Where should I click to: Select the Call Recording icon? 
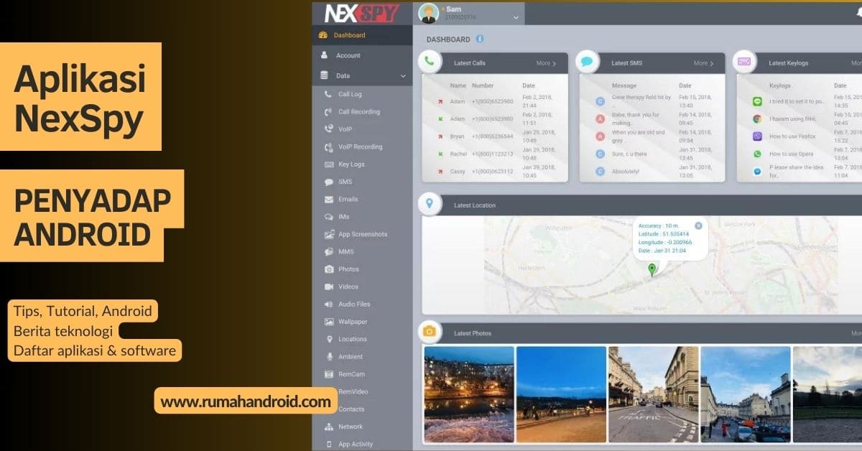coord(329,111)
